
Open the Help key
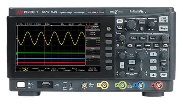[x=132, y=69]
